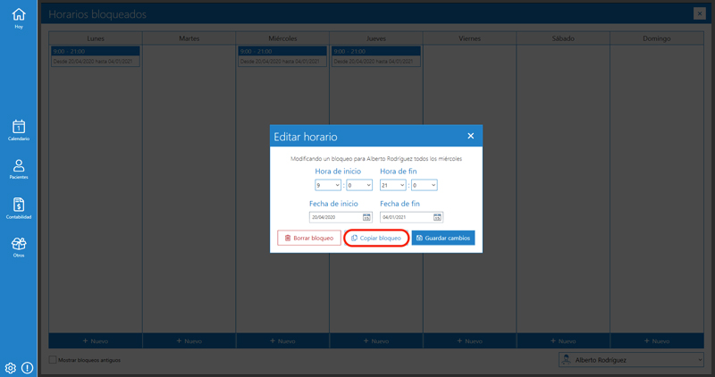
Task: Click Copiar bloqueo button
Action: [376, 239]
